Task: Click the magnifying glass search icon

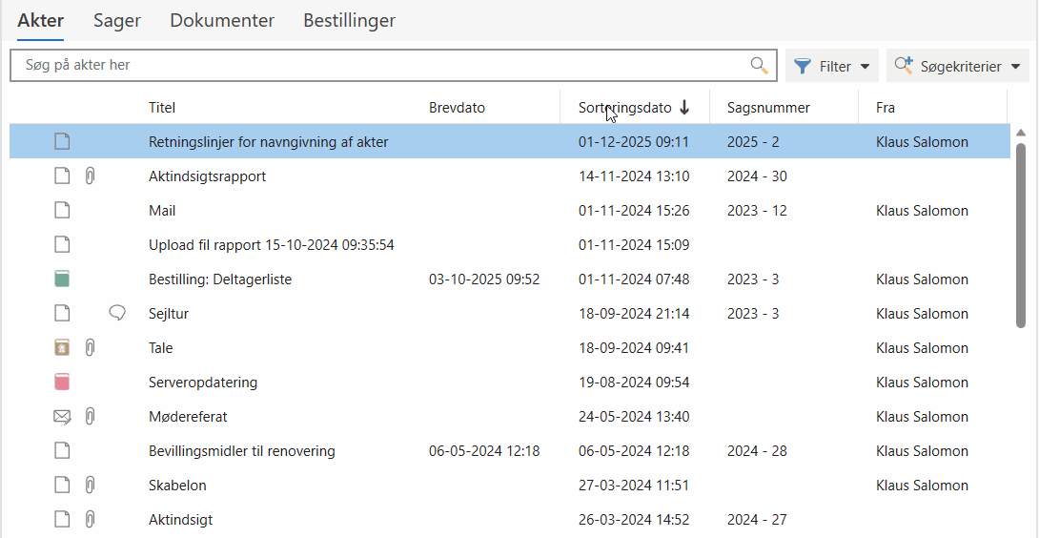Action: (759, 66)
